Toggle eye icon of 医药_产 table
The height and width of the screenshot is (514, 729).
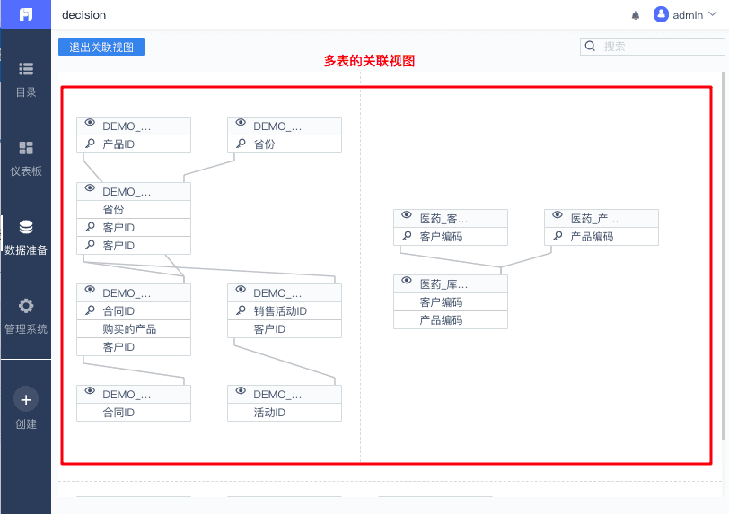(x=558, y=215)
